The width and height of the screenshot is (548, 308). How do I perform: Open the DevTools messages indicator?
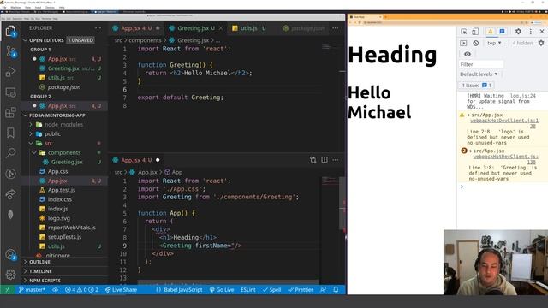503,32
